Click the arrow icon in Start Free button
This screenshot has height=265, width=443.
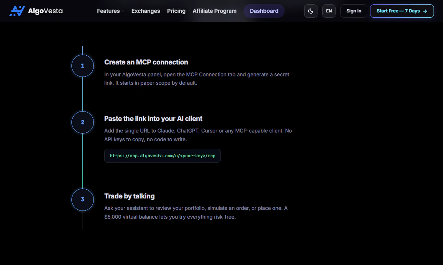point(425,11)
